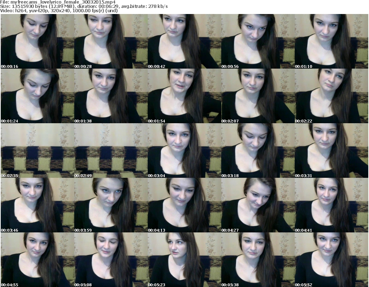Viewport: 369px width, 287px height.
Task: Select the thumbnail frame at 00:01:10
Action: [x=332, y=41]
